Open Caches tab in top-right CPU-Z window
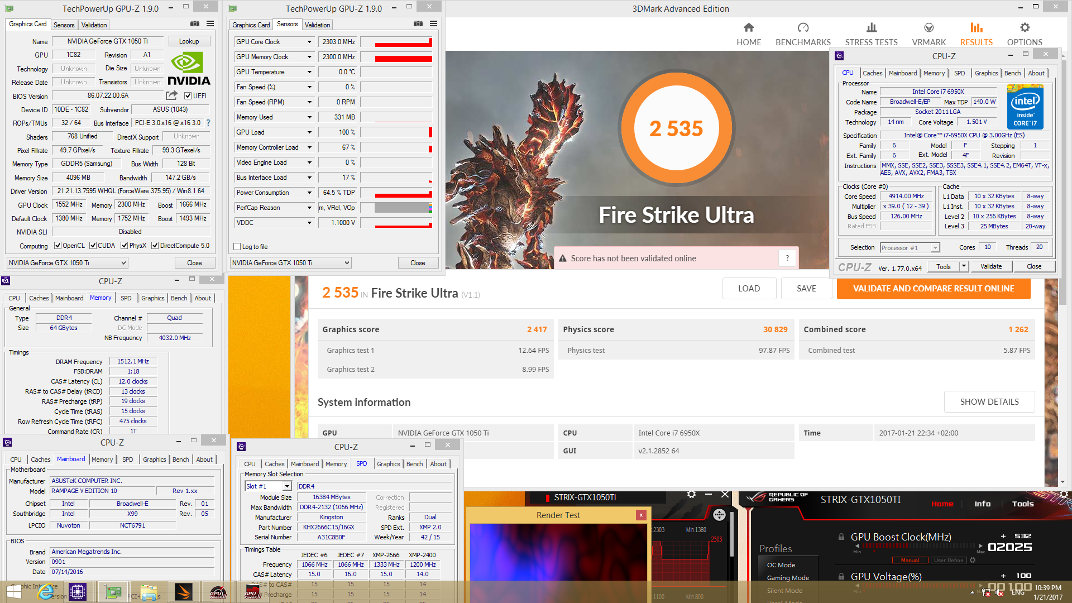The width and height of the screenshot is (1072, 603). pos(872,73)
